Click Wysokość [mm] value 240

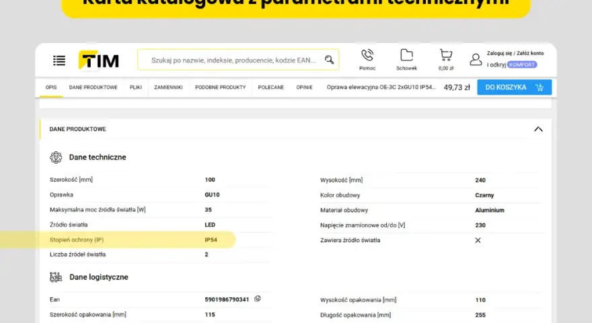click(x=480, y=180)
